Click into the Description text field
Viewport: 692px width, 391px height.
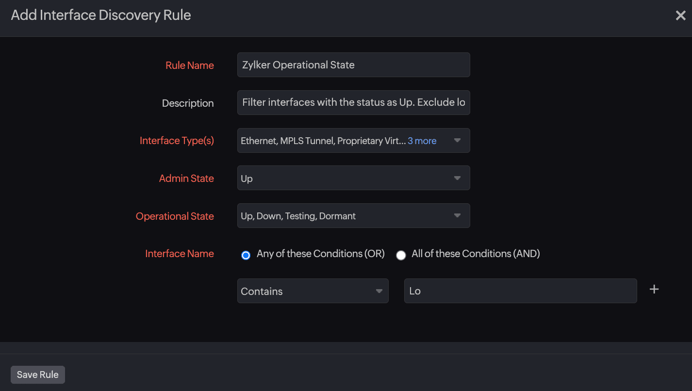(x=353, y=103)
